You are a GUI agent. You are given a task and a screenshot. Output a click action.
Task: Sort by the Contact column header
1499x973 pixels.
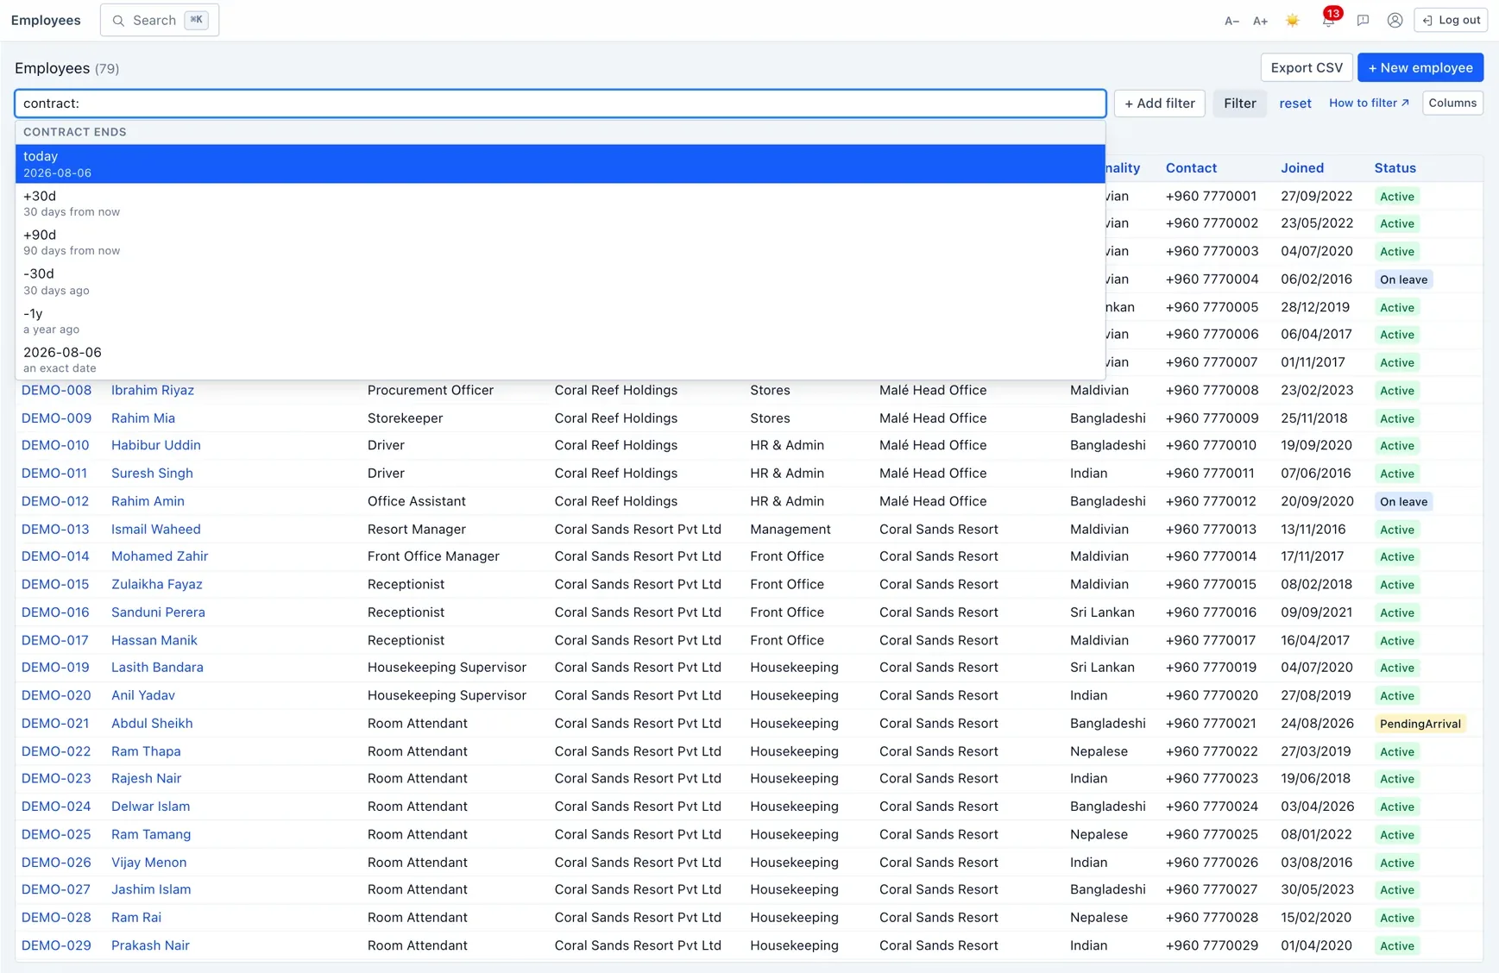click(x=1191, y=168)
